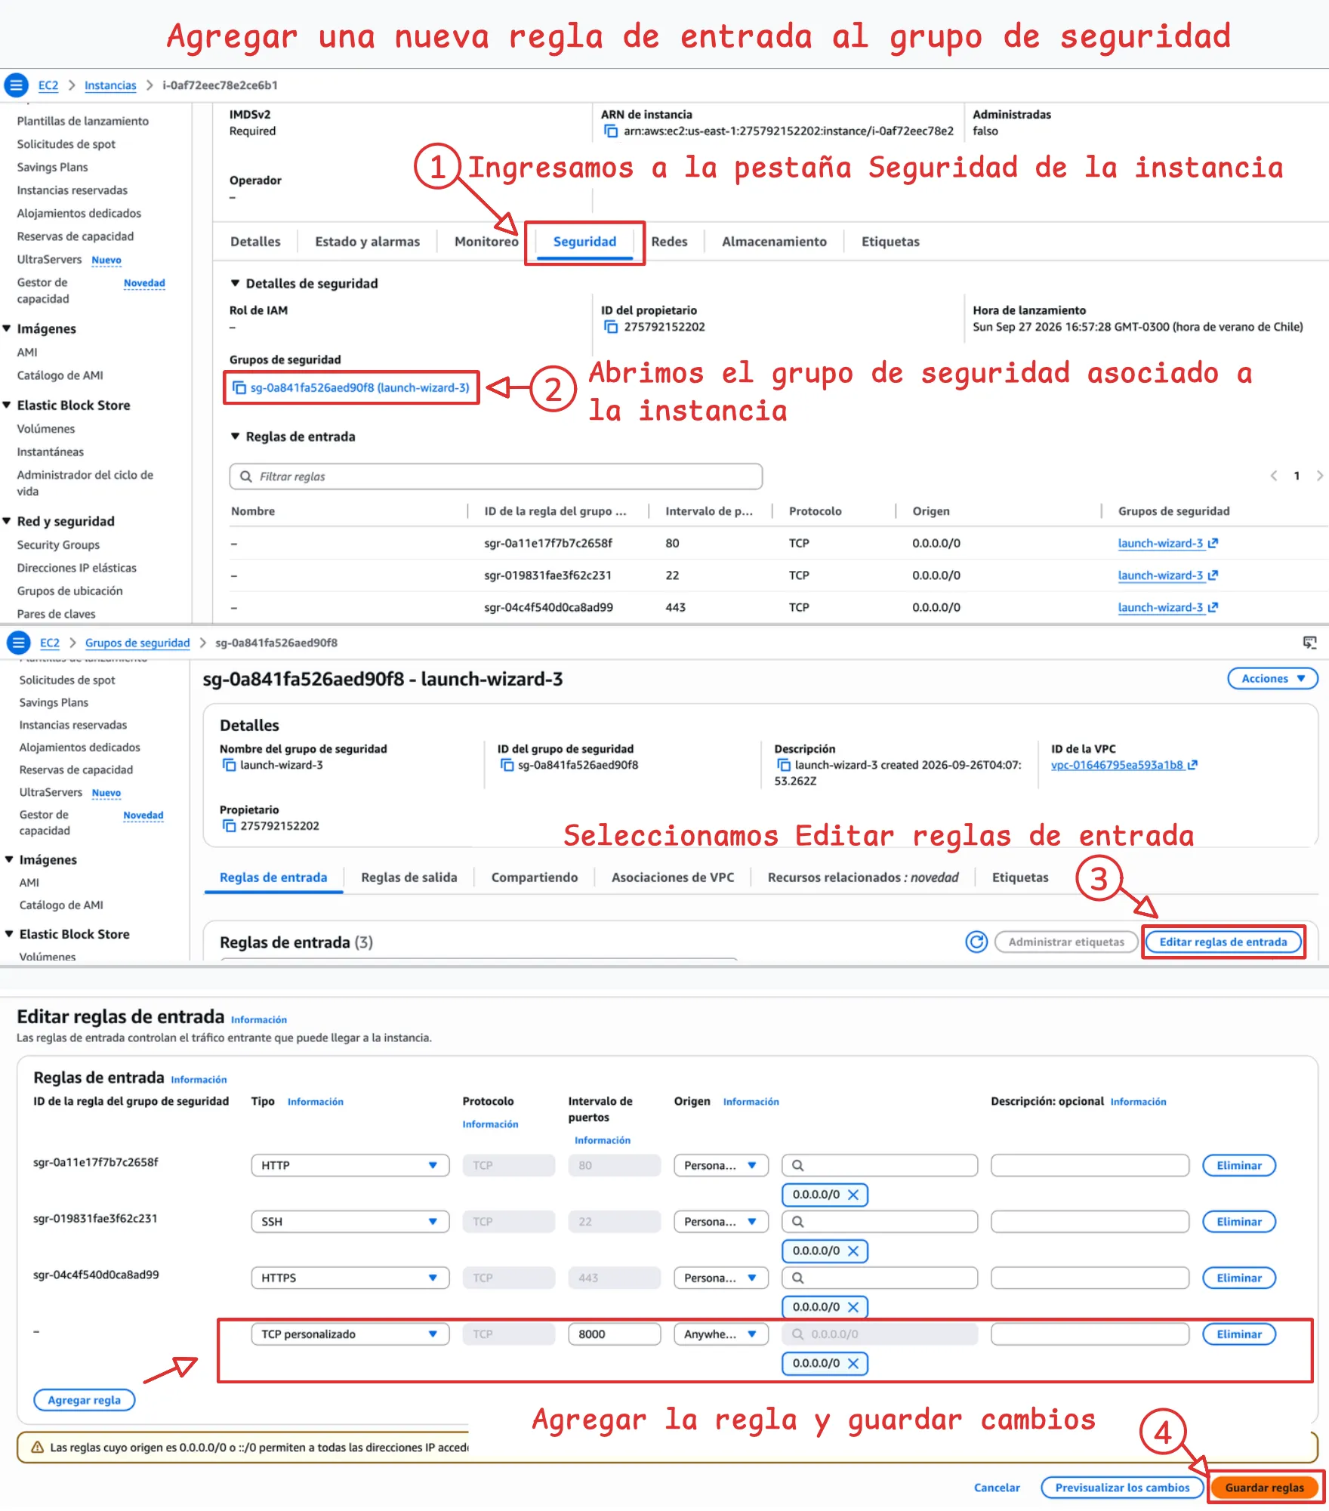Viewport: 1329px width, 1511px height.
Task: Click the Agregar regla button
Action: point(85,1399)
